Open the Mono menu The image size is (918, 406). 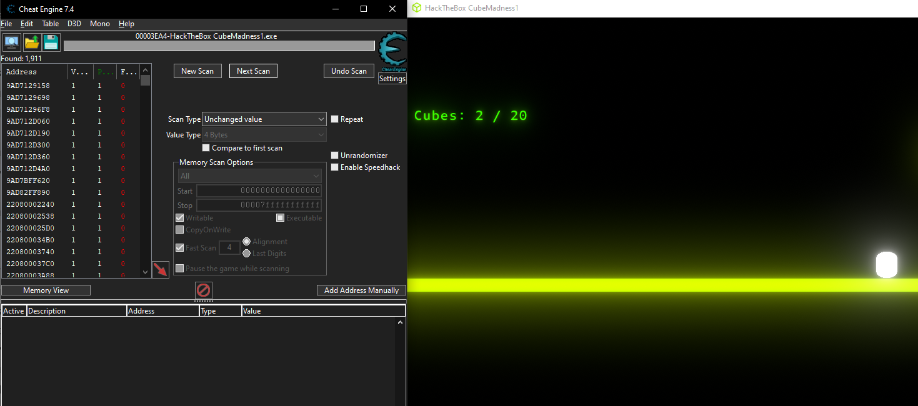(x=100, y=24)
